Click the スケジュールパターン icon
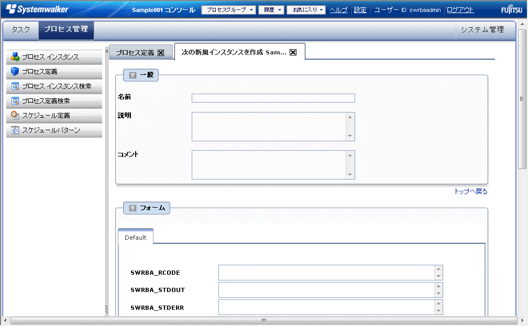The width and height of the screenshot is (528, 326). coord(15,130)
